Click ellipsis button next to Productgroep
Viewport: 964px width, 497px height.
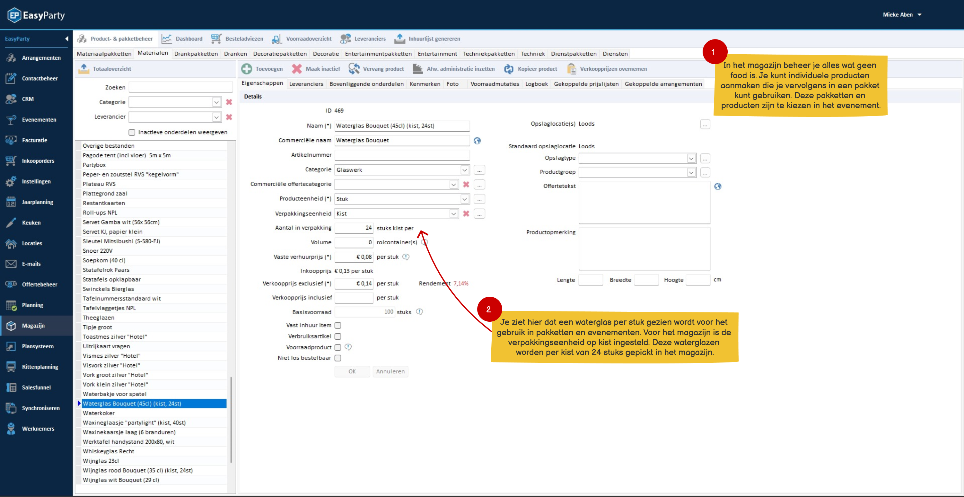click(x=705, y=172)
